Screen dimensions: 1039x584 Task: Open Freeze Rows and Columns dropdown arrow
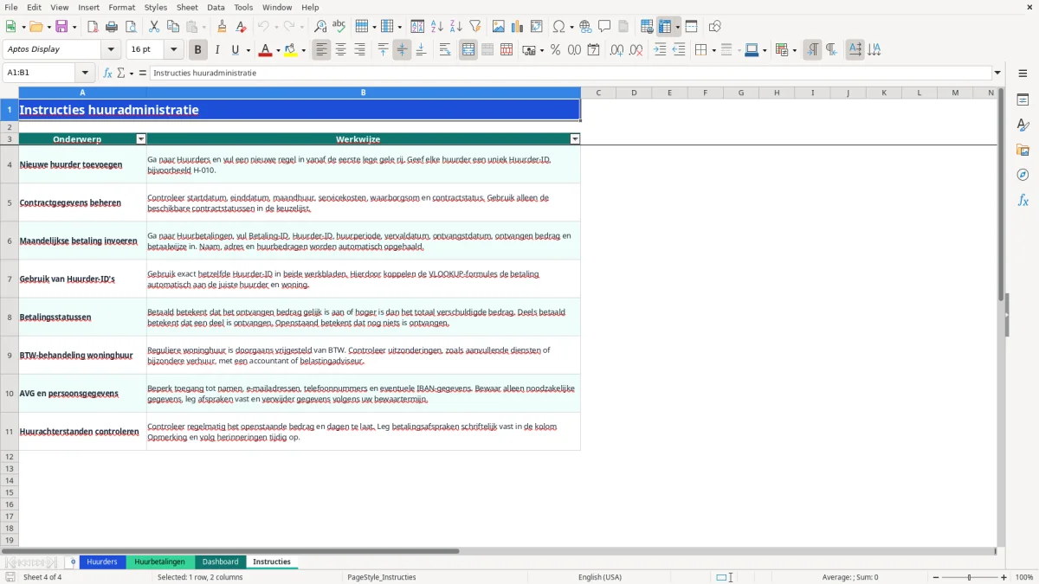click(x=678, y=27)
